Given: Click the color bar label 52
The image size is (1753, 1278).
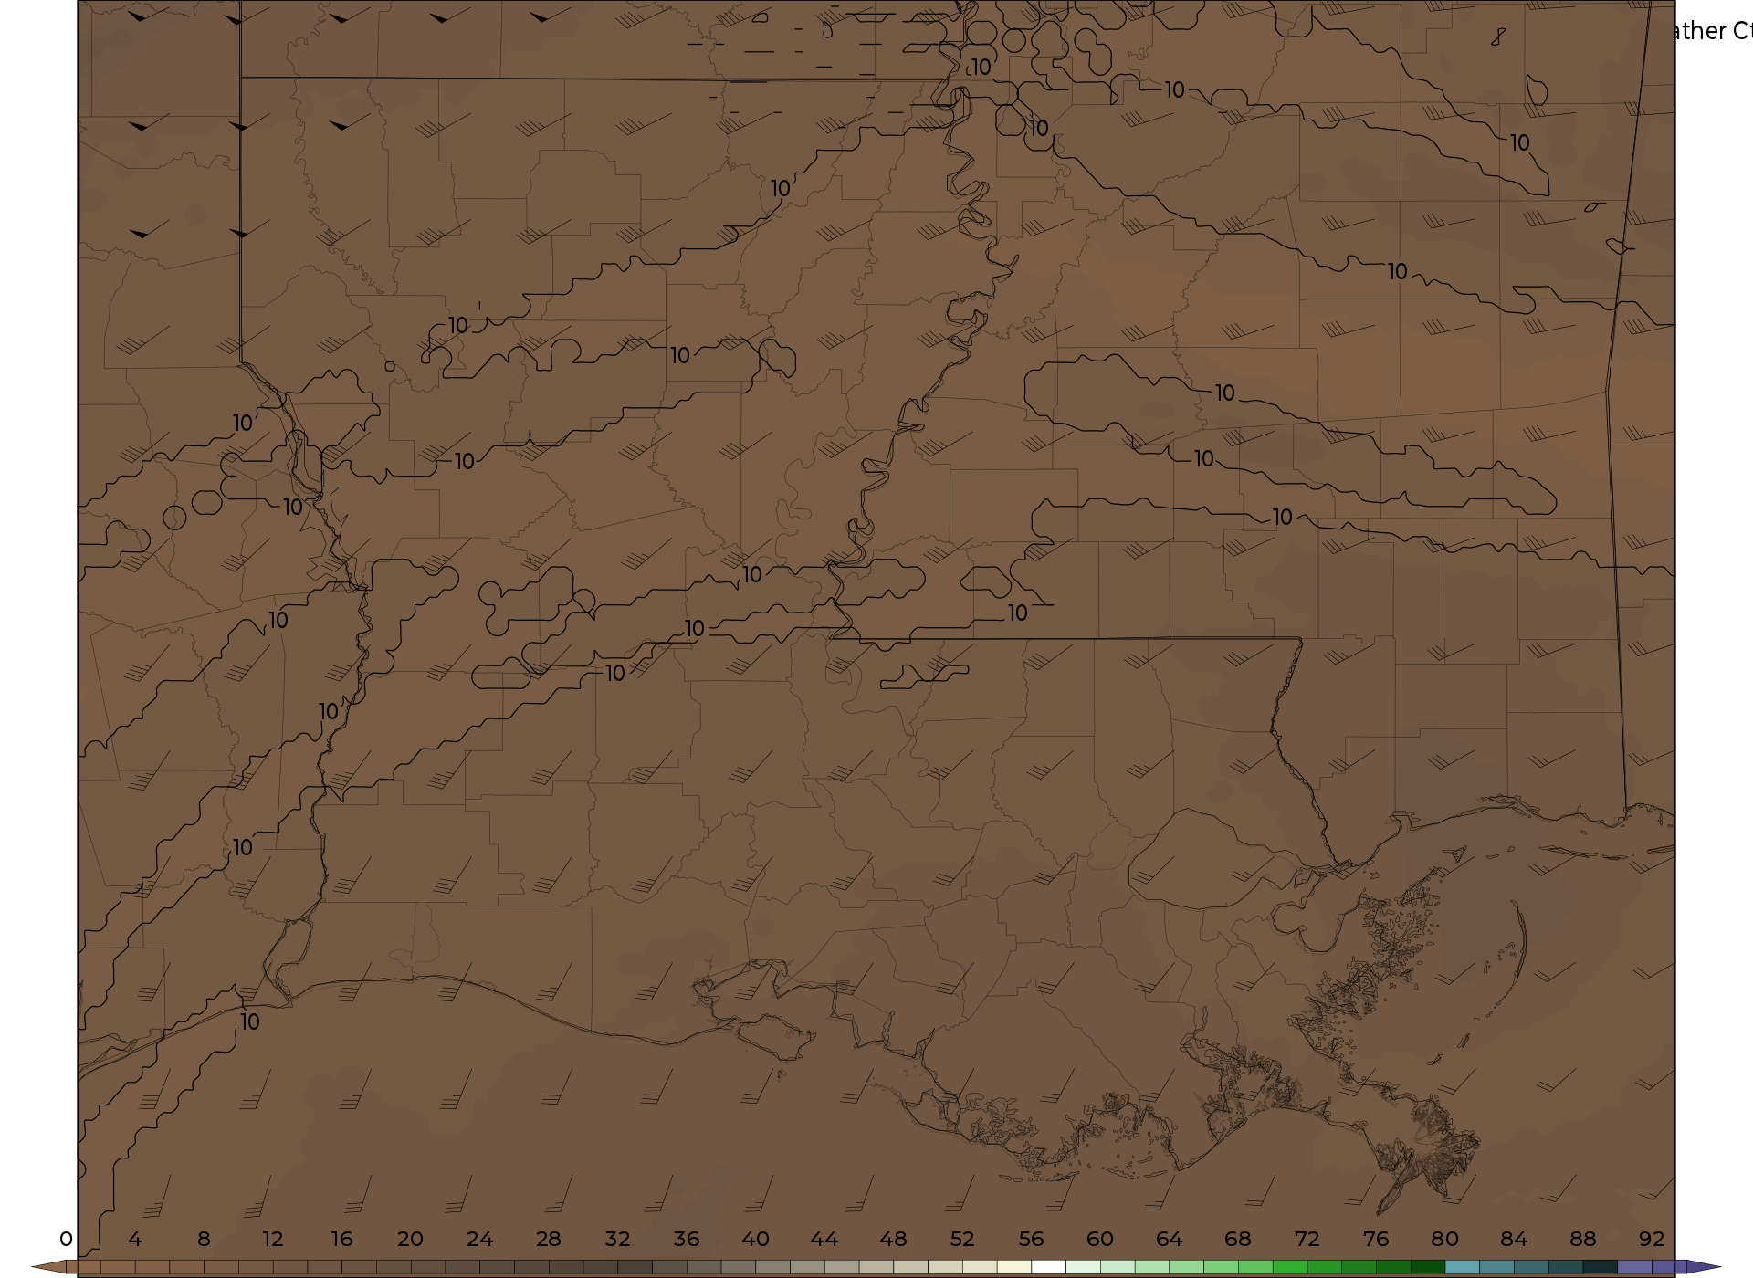Looking at the screenshot, I should pyautogui.click(x=962, y=1239).
